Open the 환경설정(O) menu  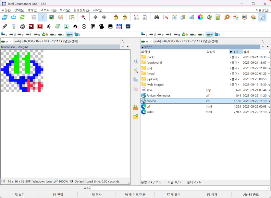click(81, 10)
